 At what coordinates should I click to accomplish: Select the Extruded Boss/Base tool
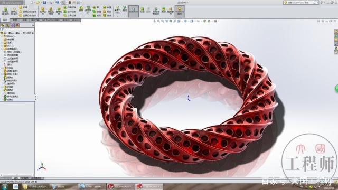[x=5, y=11]
